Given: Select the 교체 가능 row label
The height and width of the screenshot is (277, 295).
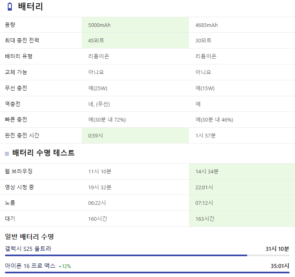Looking at the screenshot, I should click(16, 72).
